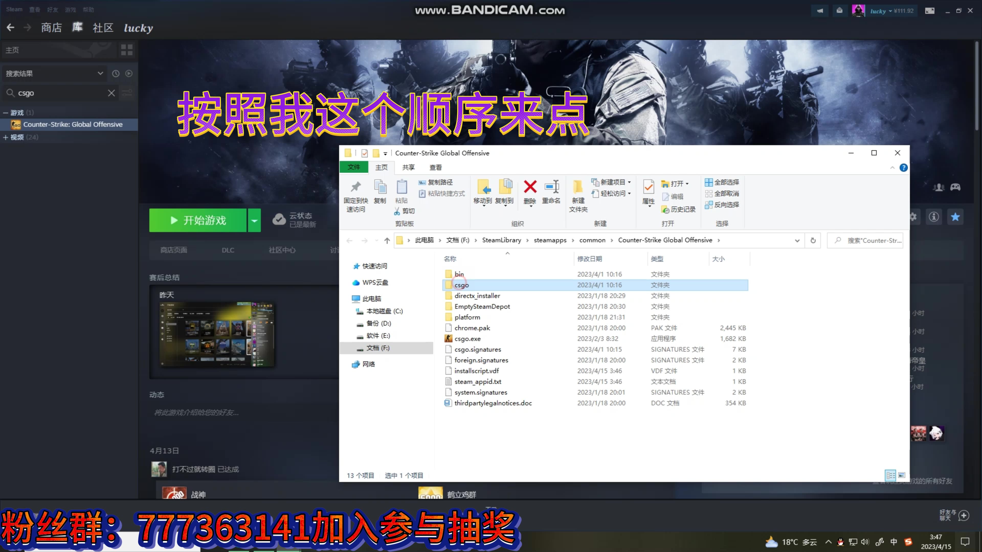The width and height of the screenshot is (982, 552).
Task: Click the Explorer search box
Action: click(865, 240)
